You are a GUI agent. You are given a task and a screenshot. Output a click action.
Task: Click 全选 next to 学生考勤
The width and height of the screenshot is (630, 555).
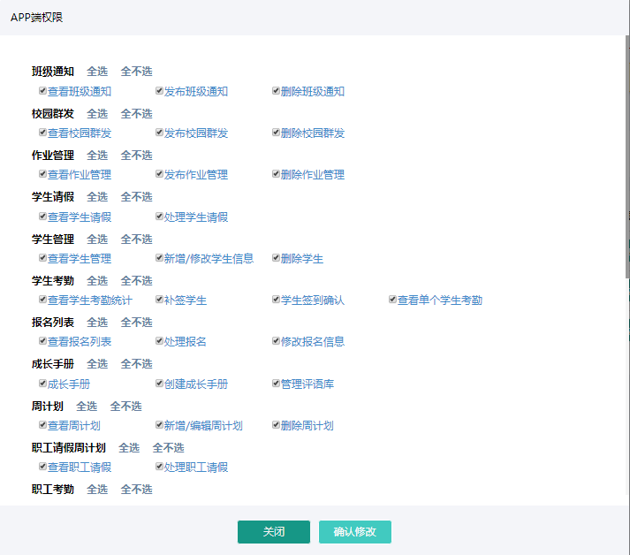click(97, 280)
